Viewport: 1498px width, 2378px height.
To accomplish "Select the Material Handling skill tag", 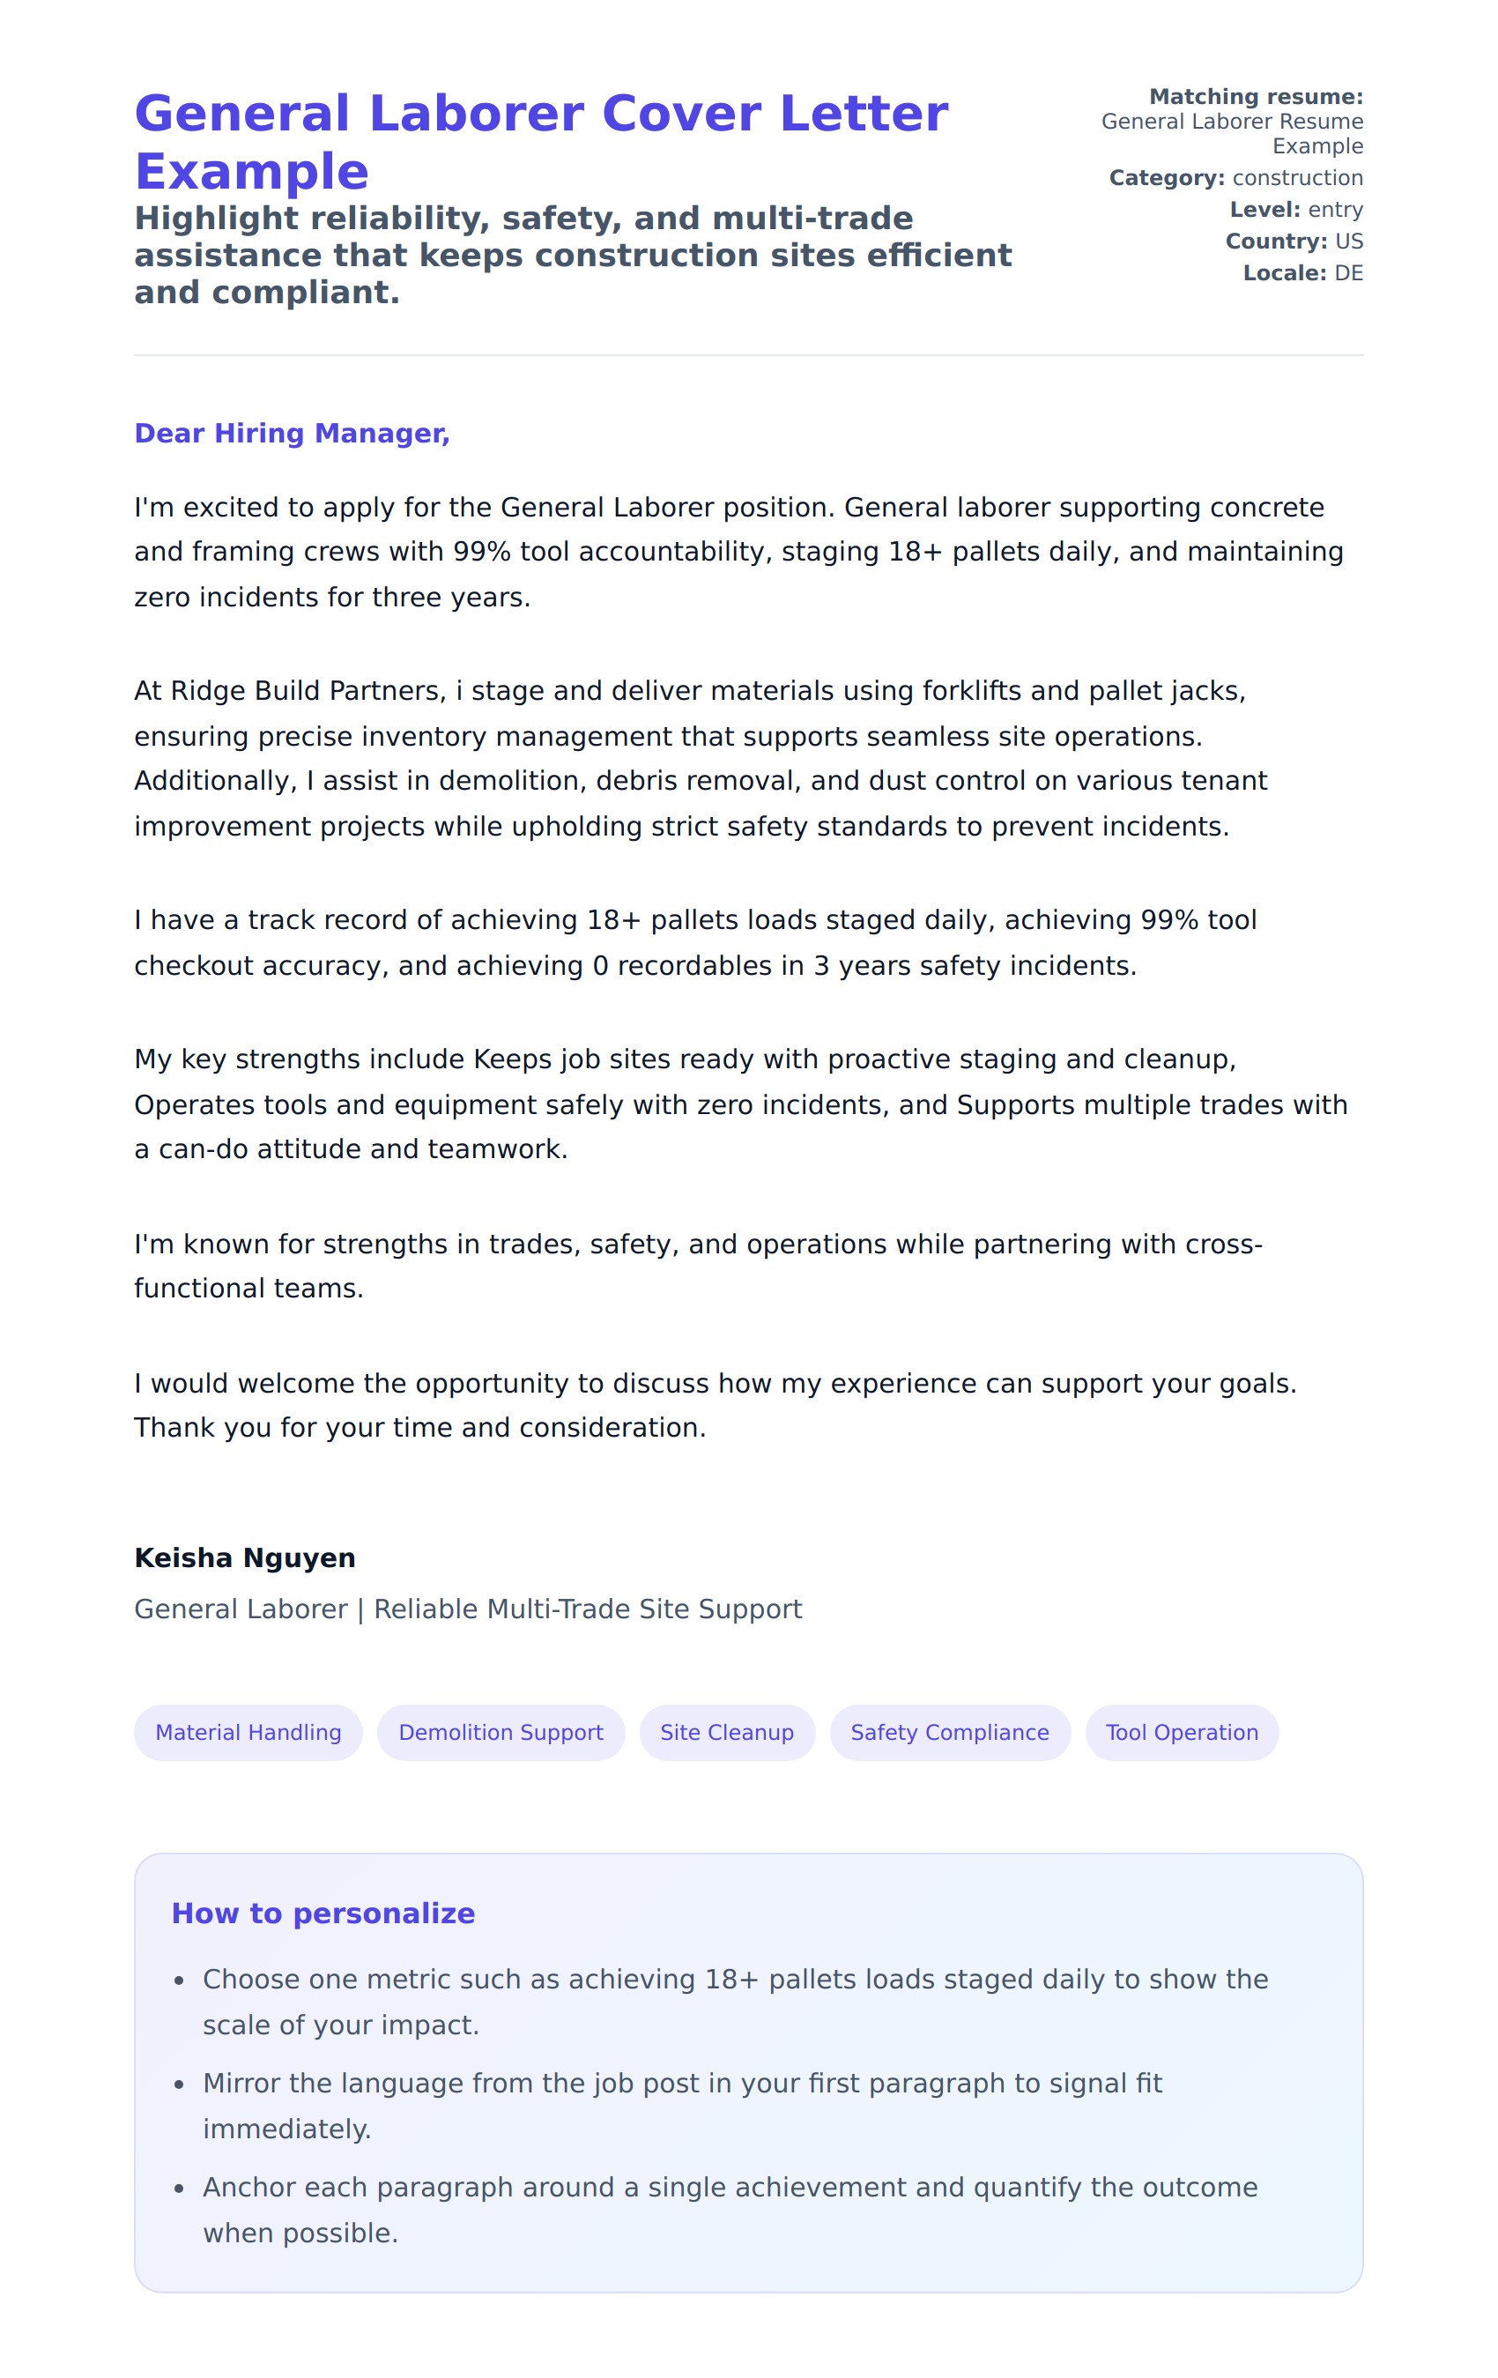I will click(x=248, y=1732).
